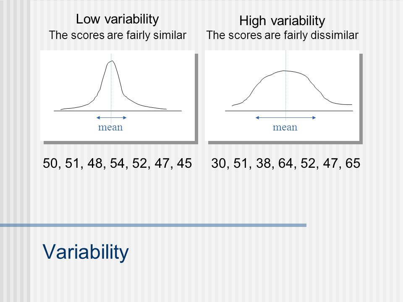Click the dotted mean line in left chart
This screenshot has width=403, height=302.
(111, 87)
